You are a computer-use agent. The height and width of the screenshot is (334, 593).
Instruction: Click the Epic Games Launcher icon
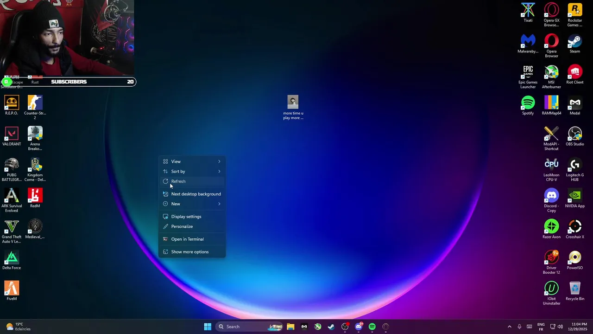click(528, 77)
